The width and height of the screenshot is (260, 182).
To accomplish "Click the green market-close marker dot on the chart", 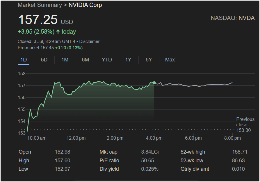I will coord(154,83).
